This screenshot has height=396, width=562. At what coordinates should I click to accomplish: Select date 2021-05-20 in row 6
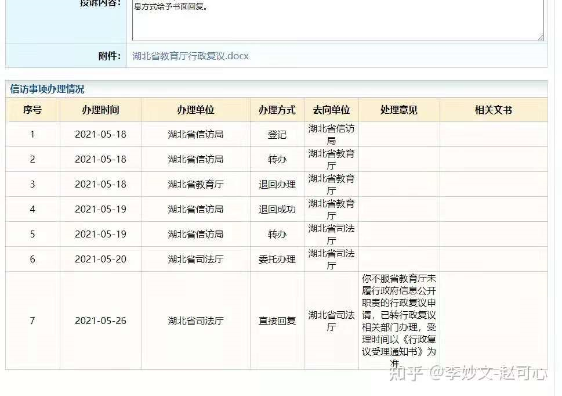[x=101, y=259]
